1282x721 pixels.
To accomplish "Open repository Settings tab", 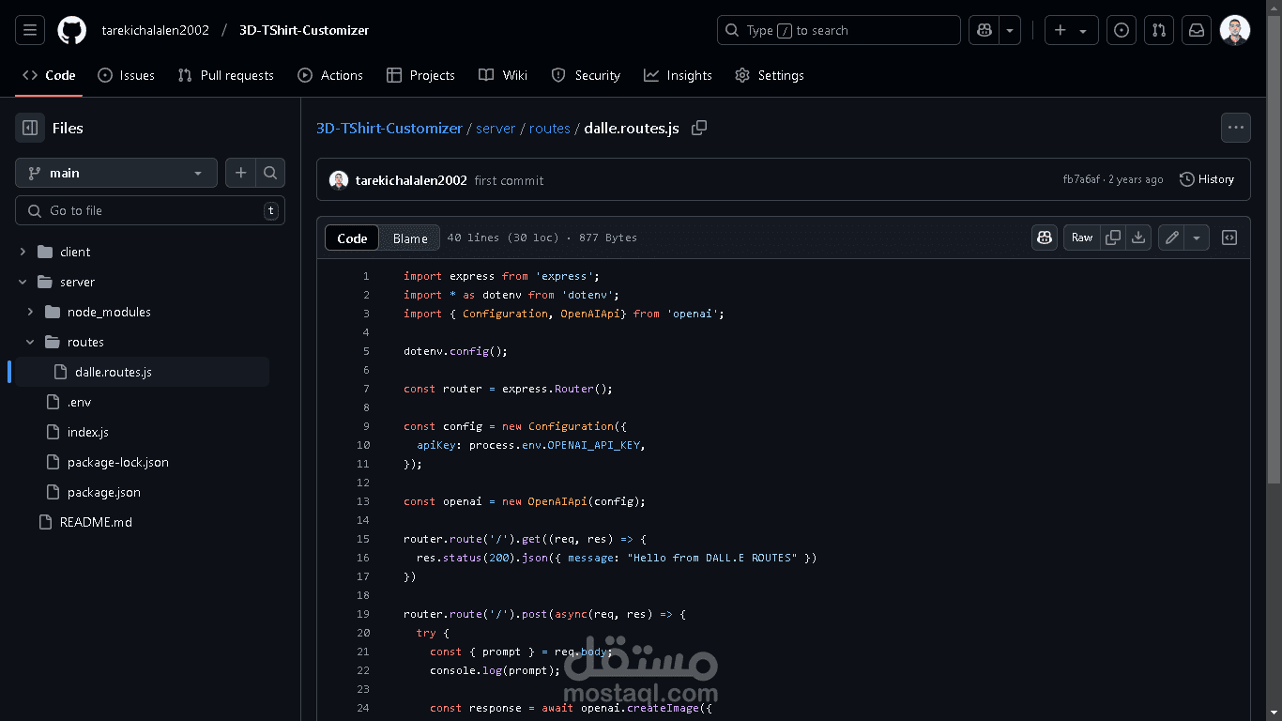I will tap(770, 75).
